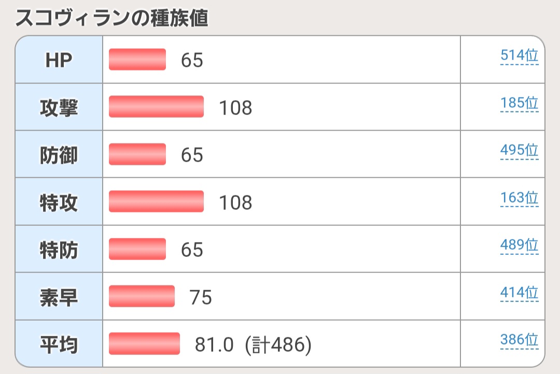Open the 489位 special defense ranking link
This screenshot has height=374, width=560.
[519, 245]
